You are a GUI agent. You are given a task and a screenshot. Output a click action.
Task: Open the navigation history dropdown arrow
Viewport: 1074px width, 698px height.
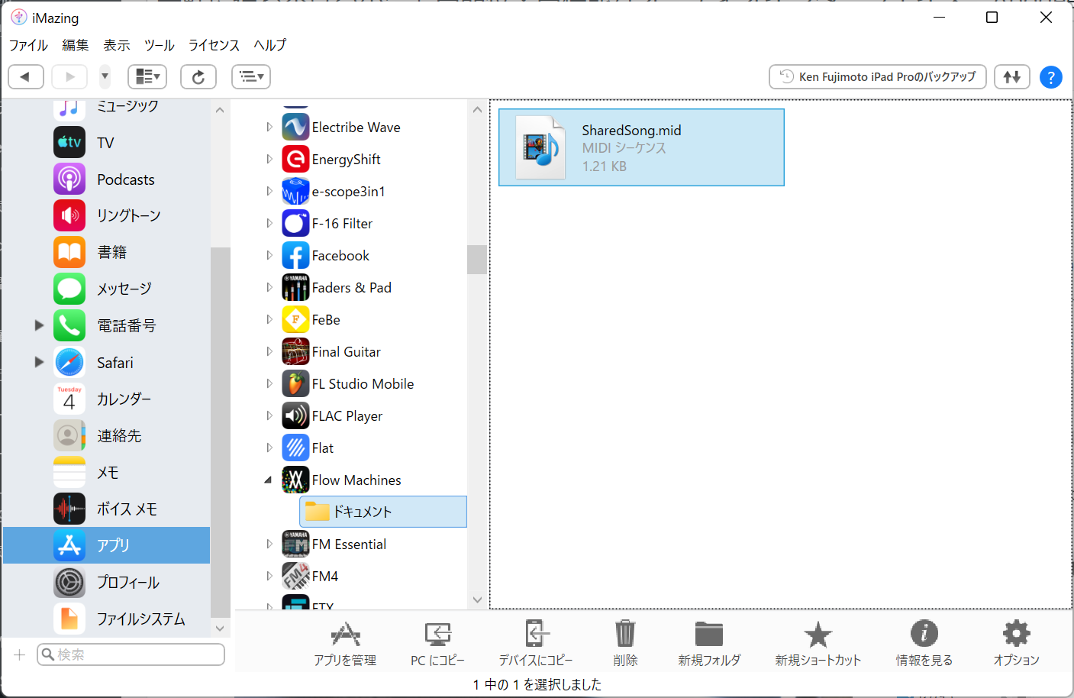105,76
